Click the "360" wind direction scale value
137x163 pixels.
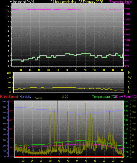coord(9,73)
